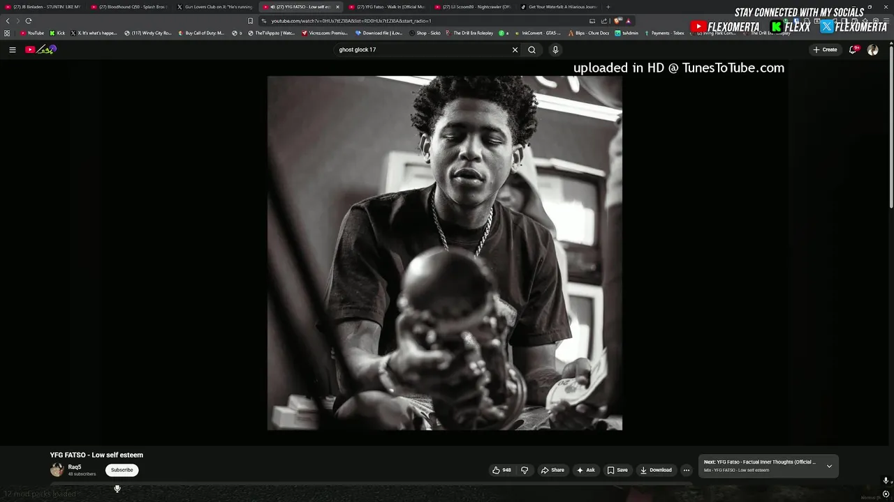Save video to a playlist

pyautogui.click(x=617, y=470)
